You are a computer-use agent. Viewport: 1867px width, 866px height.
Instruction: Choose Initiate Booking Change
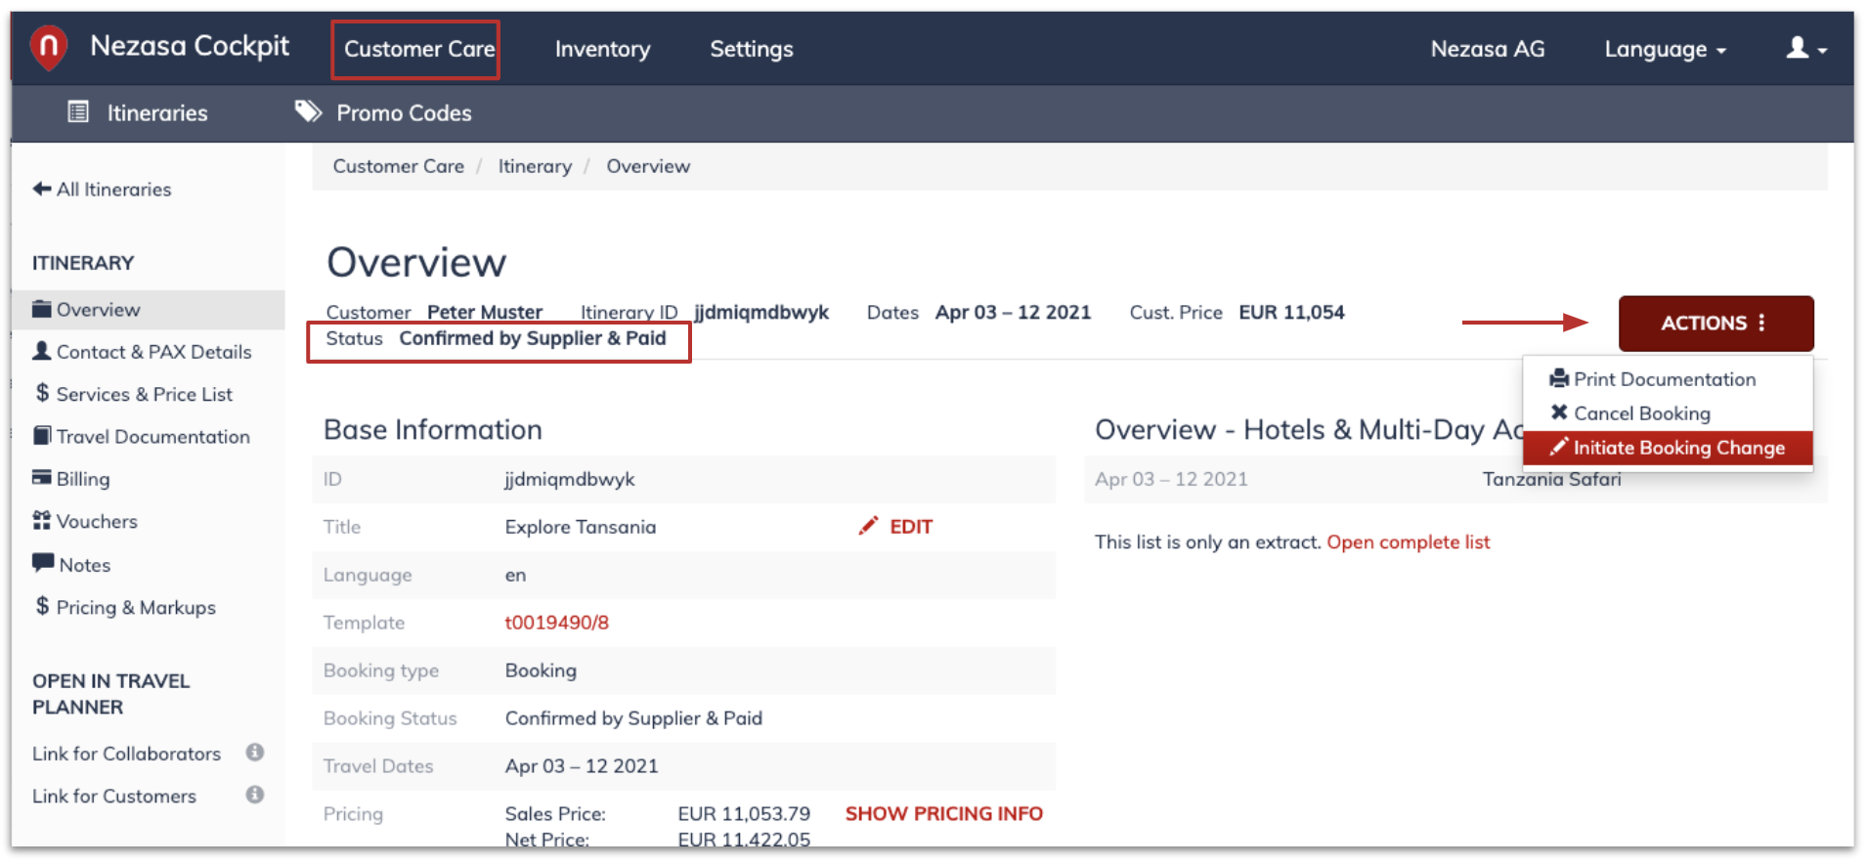pos(1668,448)
